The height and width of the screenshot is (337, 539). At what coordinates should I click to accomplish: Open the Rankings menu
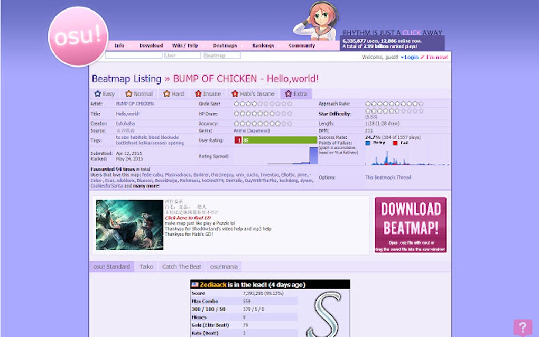coord(263,45)
